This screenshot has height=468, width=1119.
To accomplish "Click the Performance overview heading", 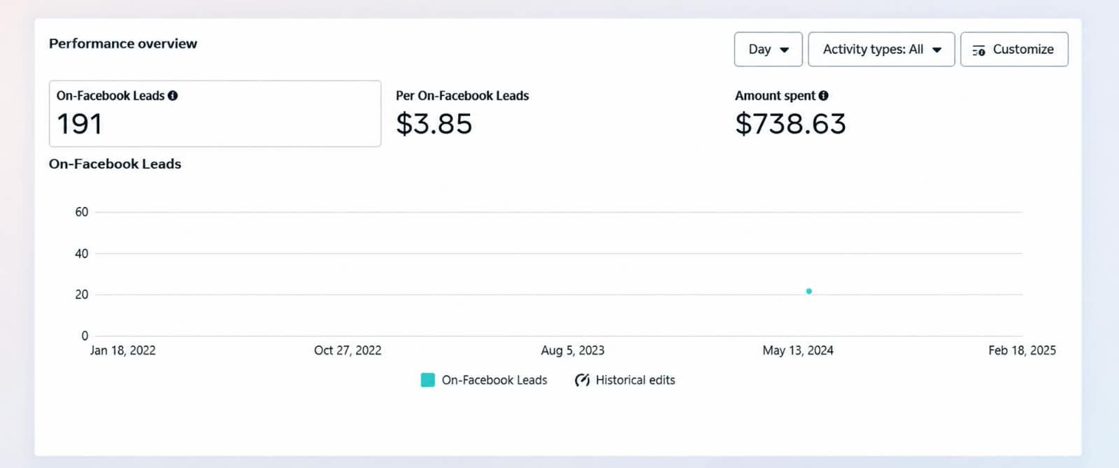I will (123, 43).
